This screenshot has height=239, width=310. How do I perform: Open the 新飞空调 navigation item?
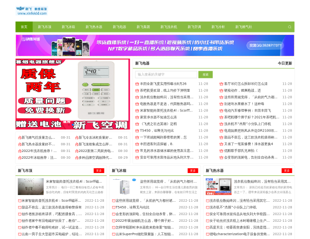click(194, 27)
